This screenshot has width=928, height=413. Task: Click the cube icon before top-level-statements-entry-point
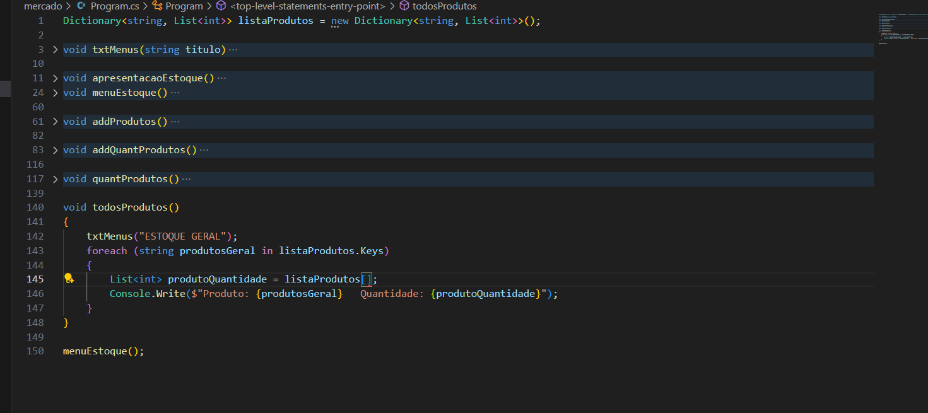point(221,6)
